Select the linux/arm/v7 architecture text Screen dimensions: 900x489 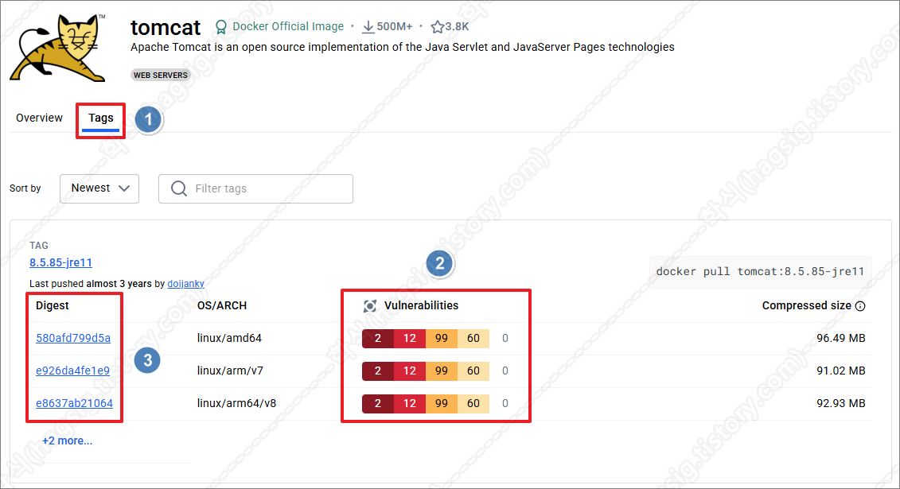tap(230, 371)
